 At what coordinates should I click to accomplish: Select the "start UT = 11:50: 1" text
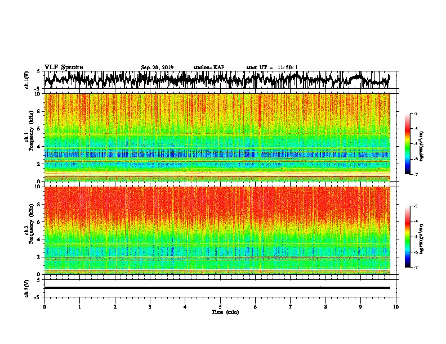(x=272, y=67)
